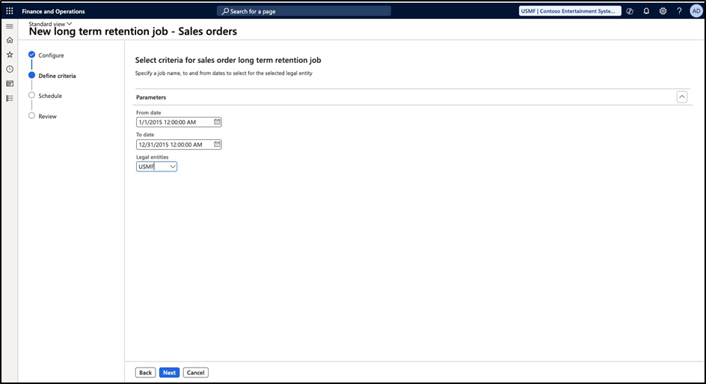Select the Schedule wizard step

50,96
